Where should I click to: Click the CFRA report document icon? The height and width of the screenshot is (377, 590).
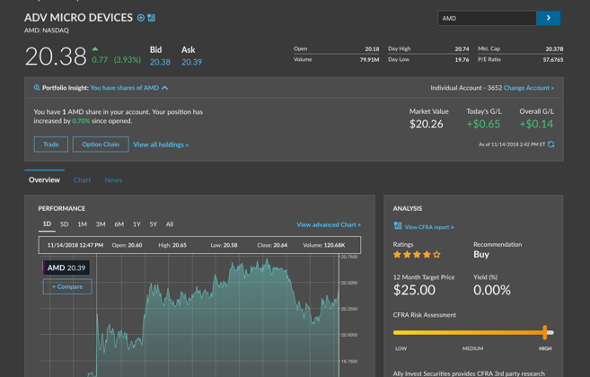point(398,226)
